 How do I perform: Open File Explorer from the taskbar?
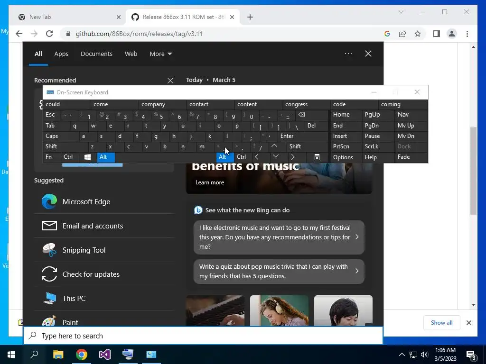[x=58, y=355]
